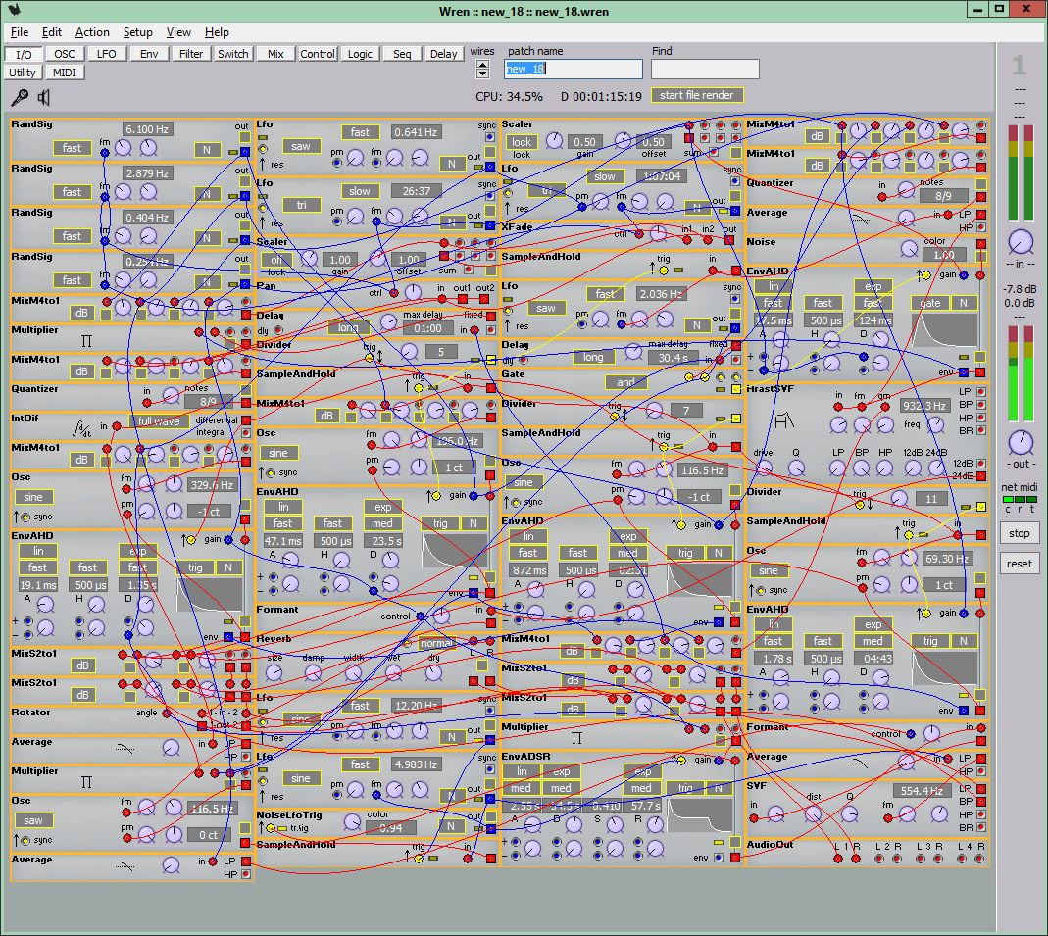Viewport: 1048px width, 936px height.
Task: Switch to the I/O module tab
Action: [x=25, y=54]
